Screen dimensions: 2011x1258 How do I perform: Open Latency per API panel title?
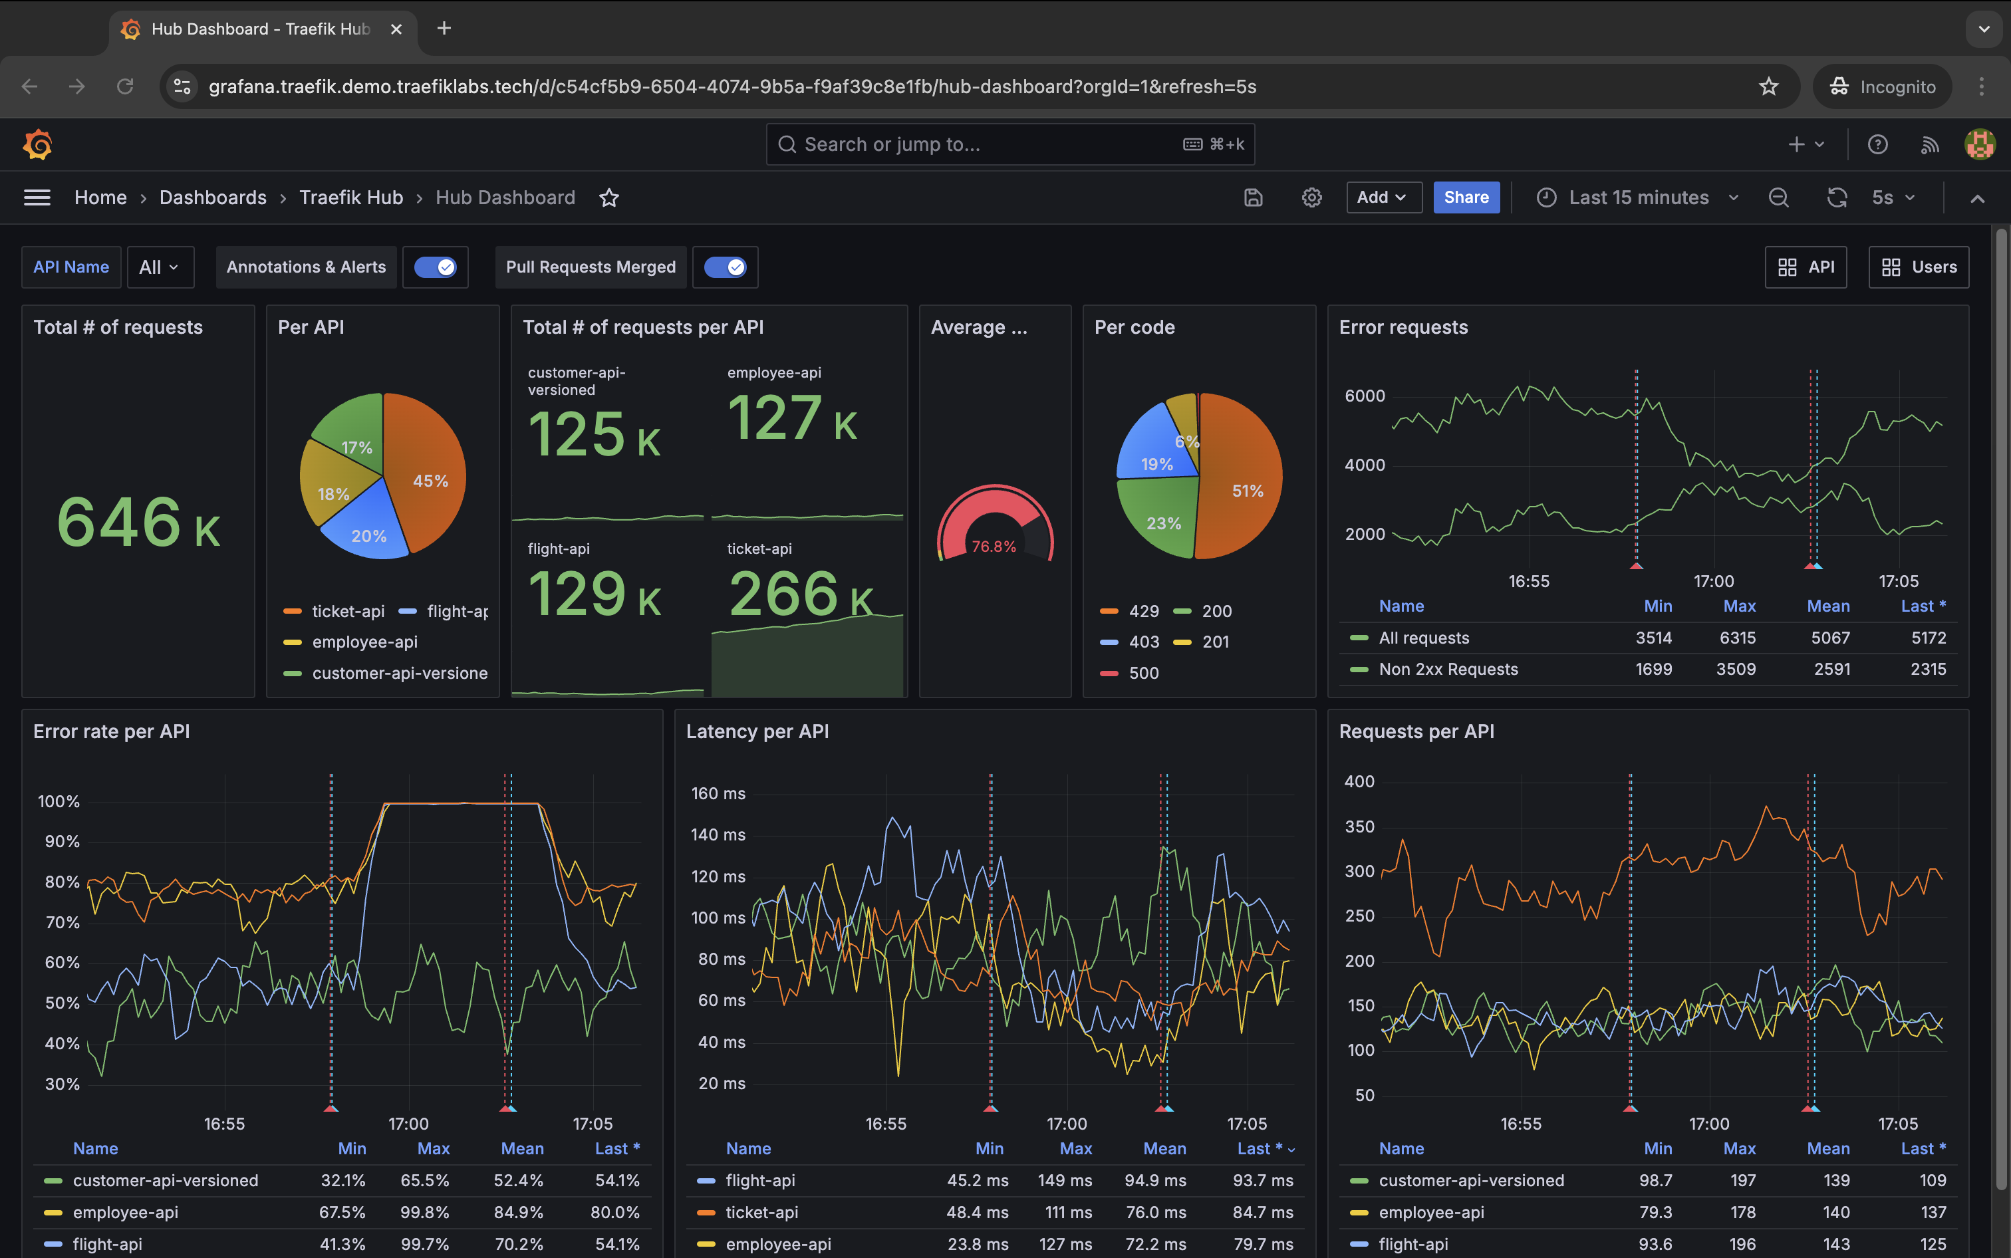[757, 731]
